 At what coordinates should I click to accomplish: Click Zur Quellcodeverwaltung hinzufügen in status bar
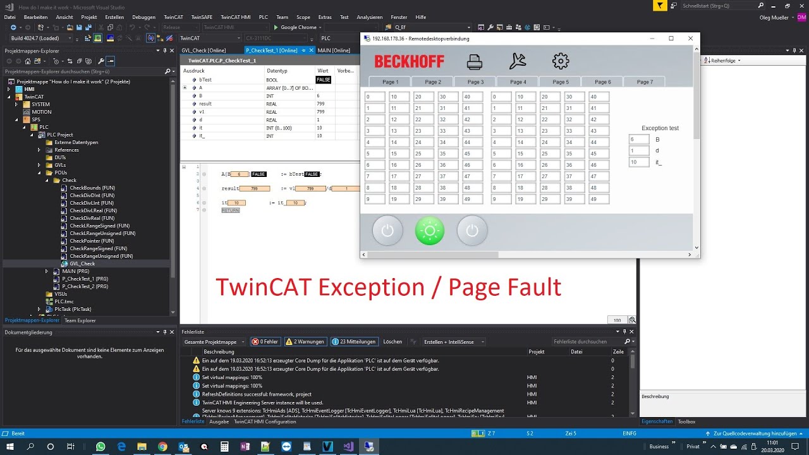coord(754,434)
